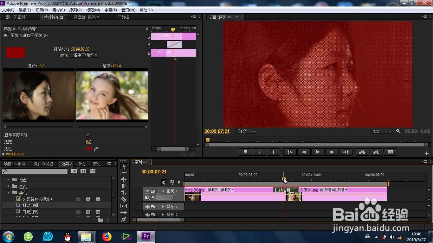Open 对齐 居中于切点 dropdown
This screenshot has height=243, width=433.
85,55
